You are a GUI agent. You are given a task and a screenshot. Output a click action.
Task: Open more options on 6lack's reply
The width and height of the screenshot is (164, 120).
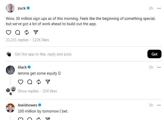(159, 67)
